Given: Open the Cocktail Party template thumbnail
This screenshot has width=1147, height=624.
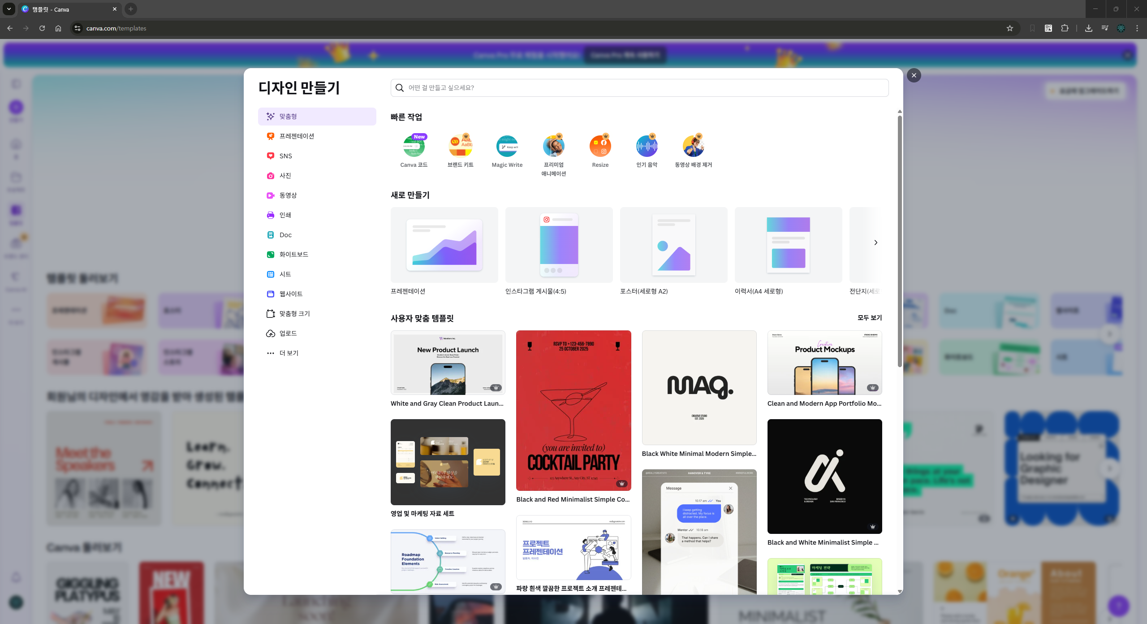Looking at the screenshot, I should point(573,410).
